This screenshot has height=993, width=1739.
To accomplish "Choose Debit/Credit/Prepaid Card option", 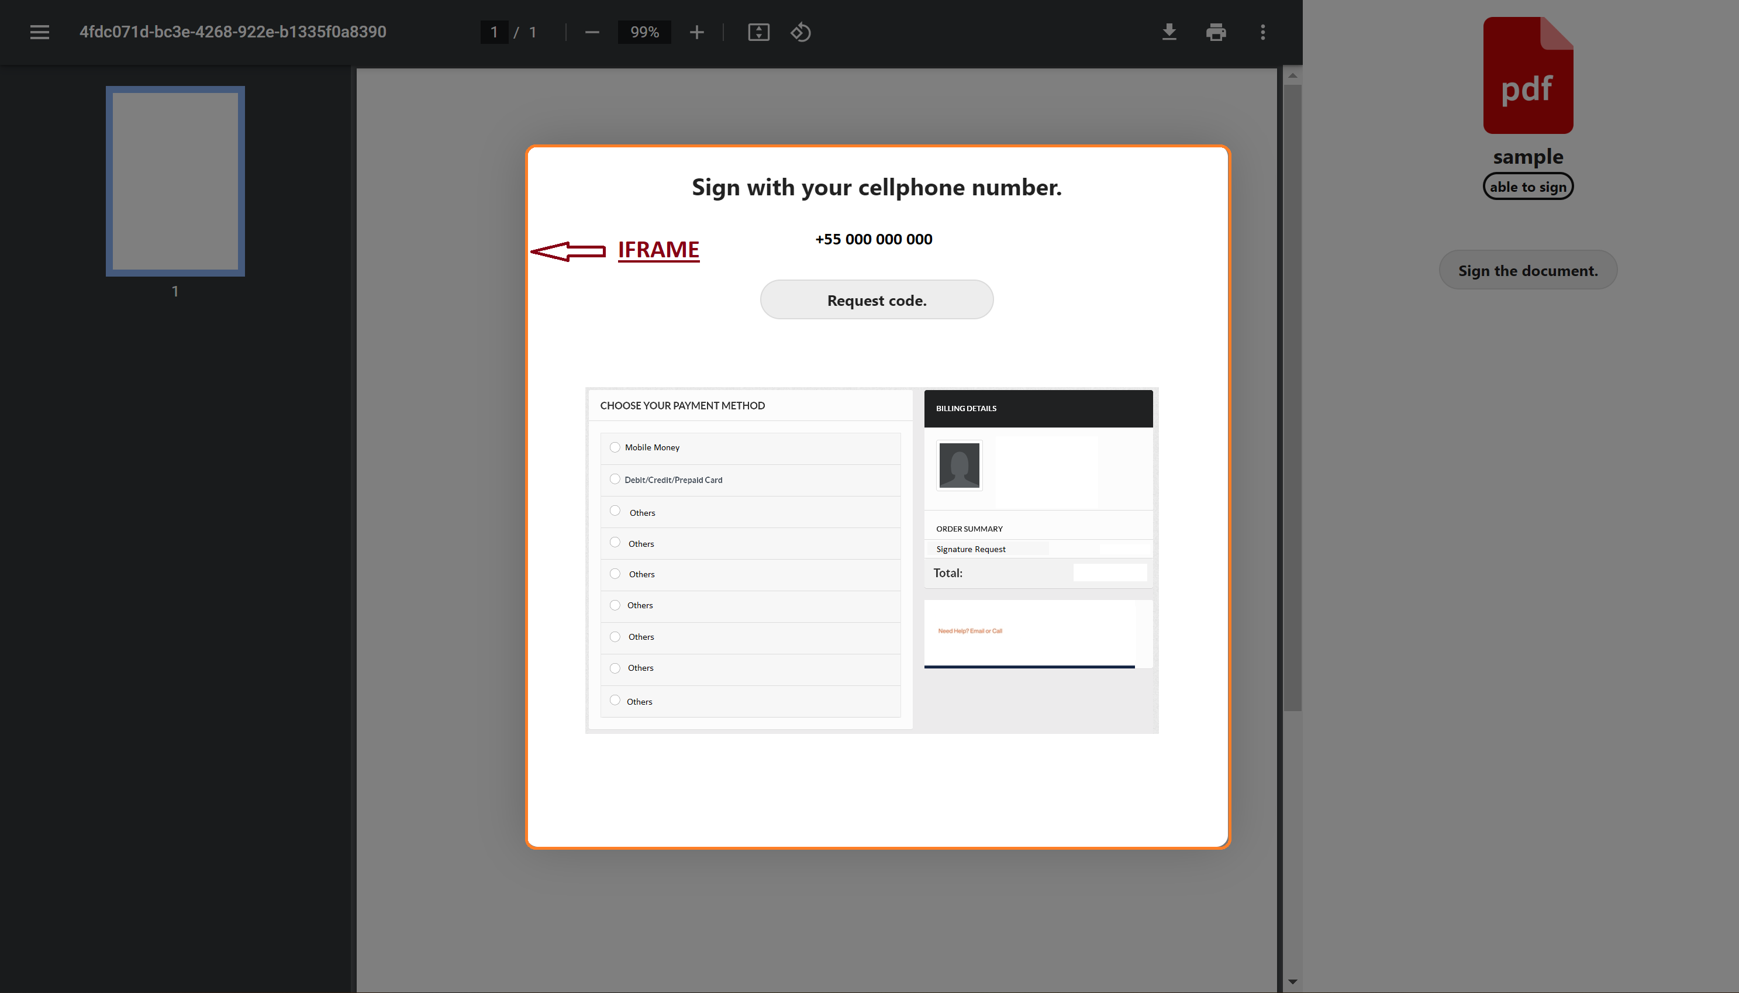I will point(614,479).
